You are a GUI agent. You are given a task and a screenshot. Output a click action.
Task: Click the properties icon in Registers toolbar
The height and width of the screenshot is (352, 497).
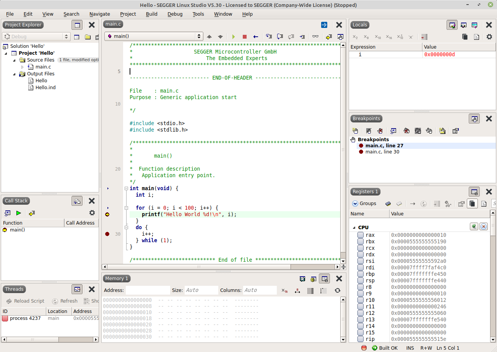coord(461,204)
